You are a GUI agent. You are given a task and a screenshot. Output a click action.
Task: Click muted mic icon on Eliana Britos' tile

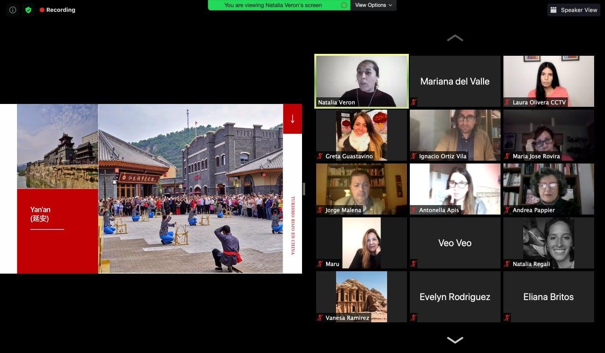pyautogui.click(x=508, y=318)
